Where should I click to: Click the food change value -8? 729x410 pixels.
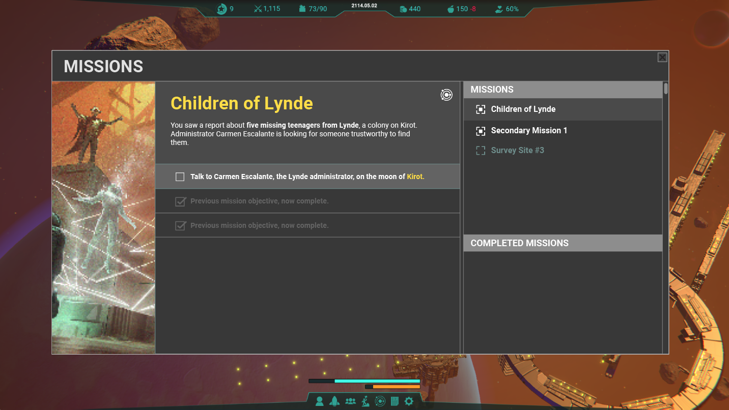(x=473, y=9)
